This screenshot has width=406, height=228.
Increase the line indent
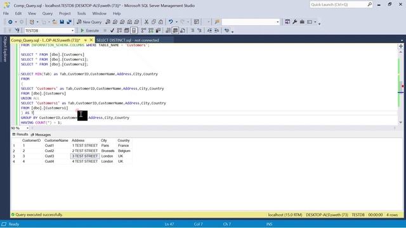pos(217,30)
